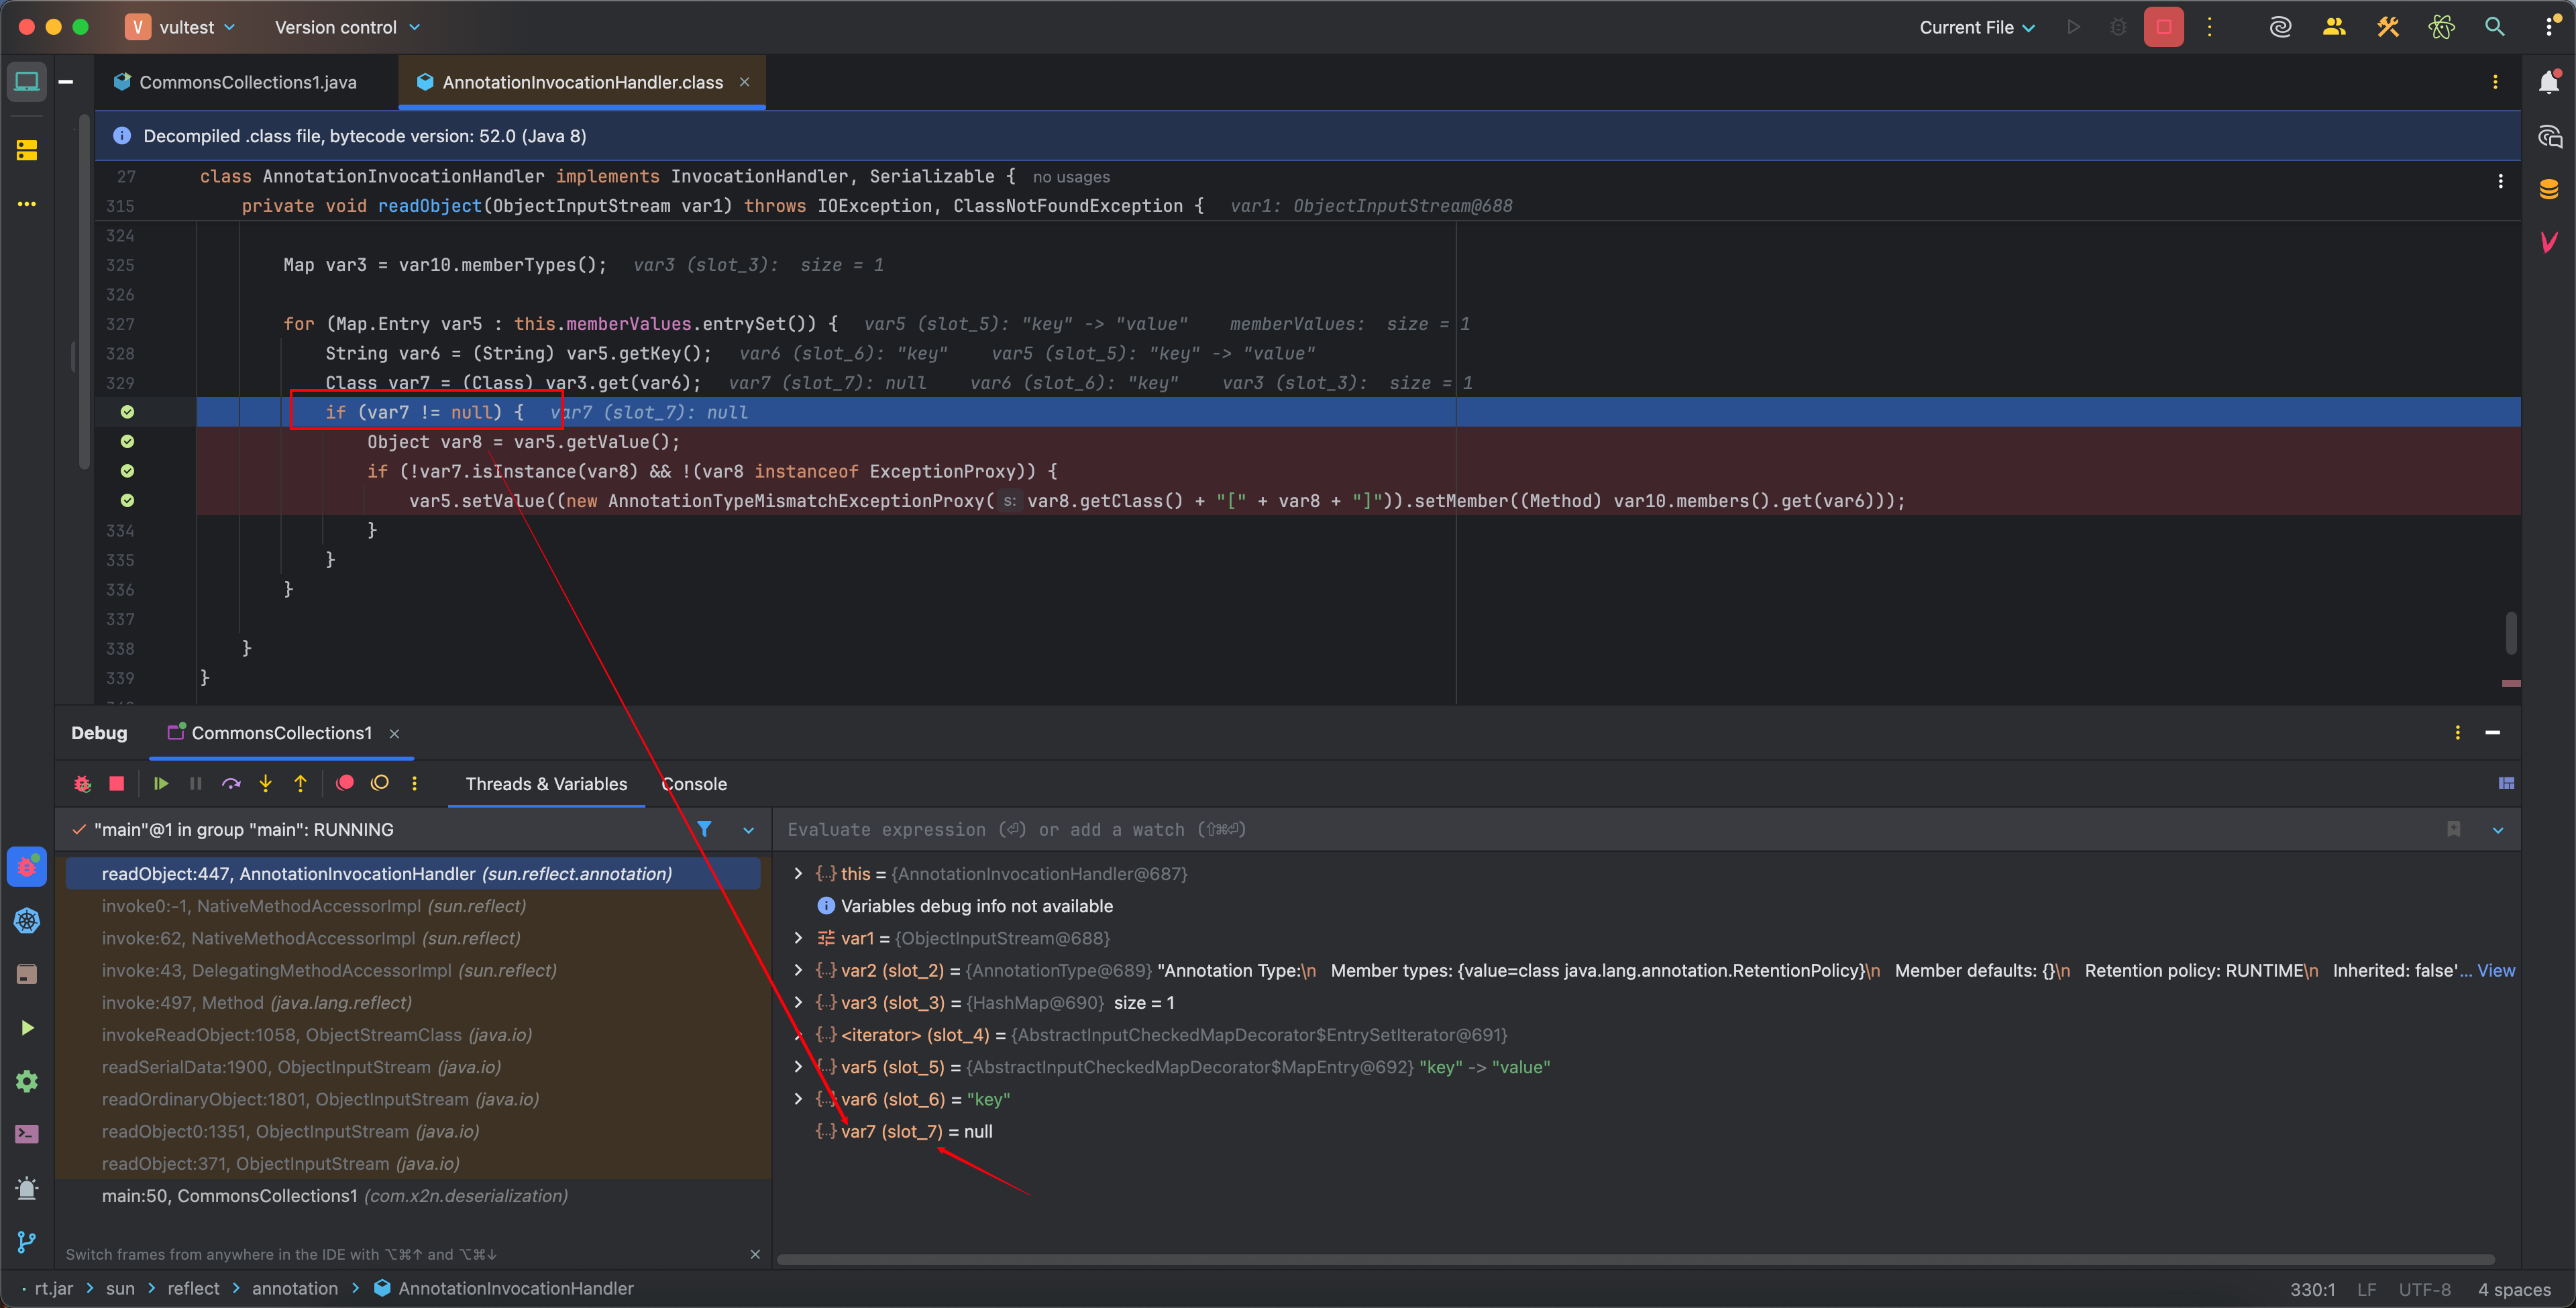This screenshot has height=1308, width=2576.
Task: Expand var3 HashMap node
Action: point(798,1002)
